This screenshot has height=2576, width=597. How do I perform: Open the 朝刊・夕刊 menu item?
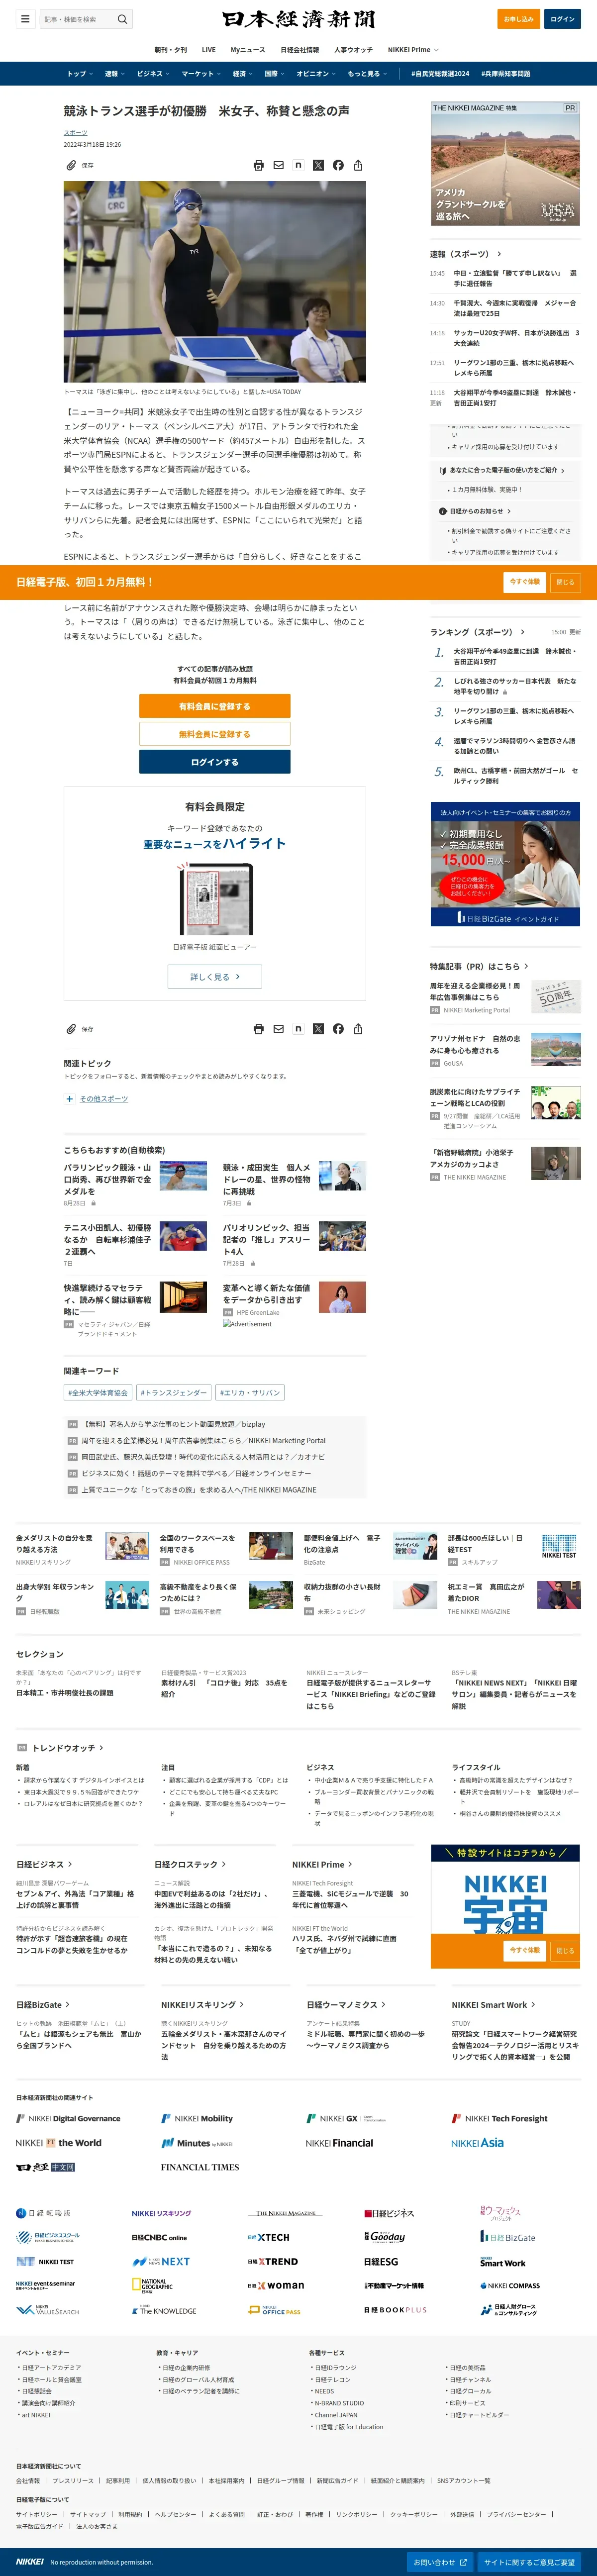tap(170, 50)
